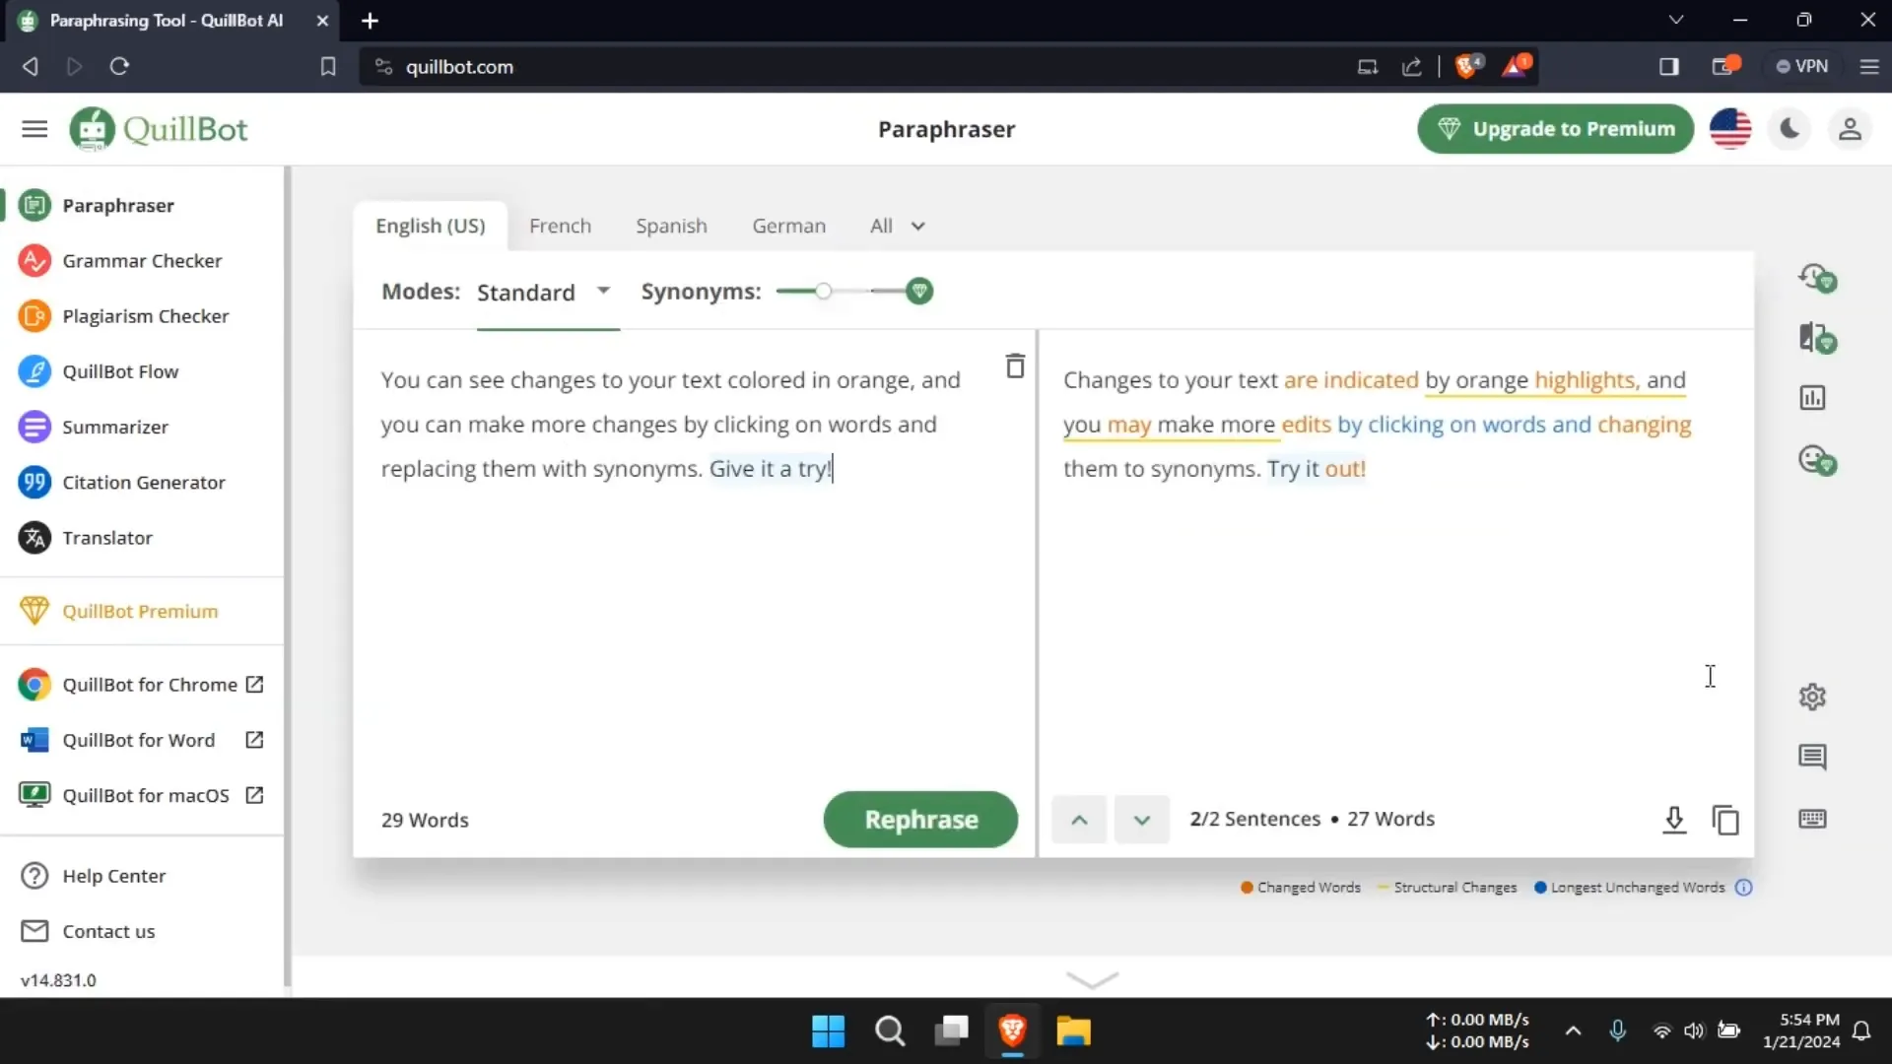Click the word 'highlights,' in output
The image size is (1892, 1064).
[x=1587, y=380]
